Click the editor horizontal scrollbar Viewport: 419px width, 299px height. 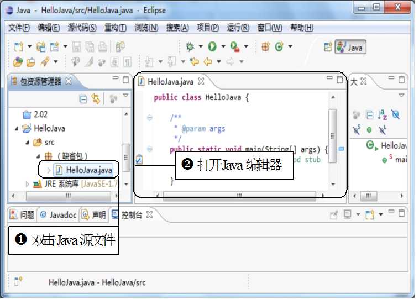click(239, 195)
